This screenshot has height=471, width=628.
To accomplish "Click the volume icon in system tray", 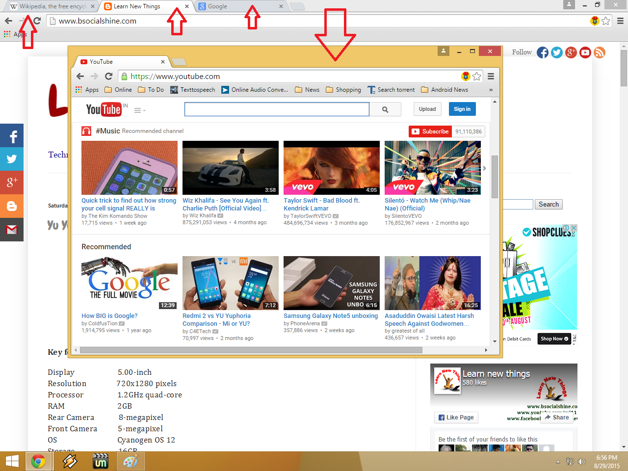I will click(x=581, y=462).
